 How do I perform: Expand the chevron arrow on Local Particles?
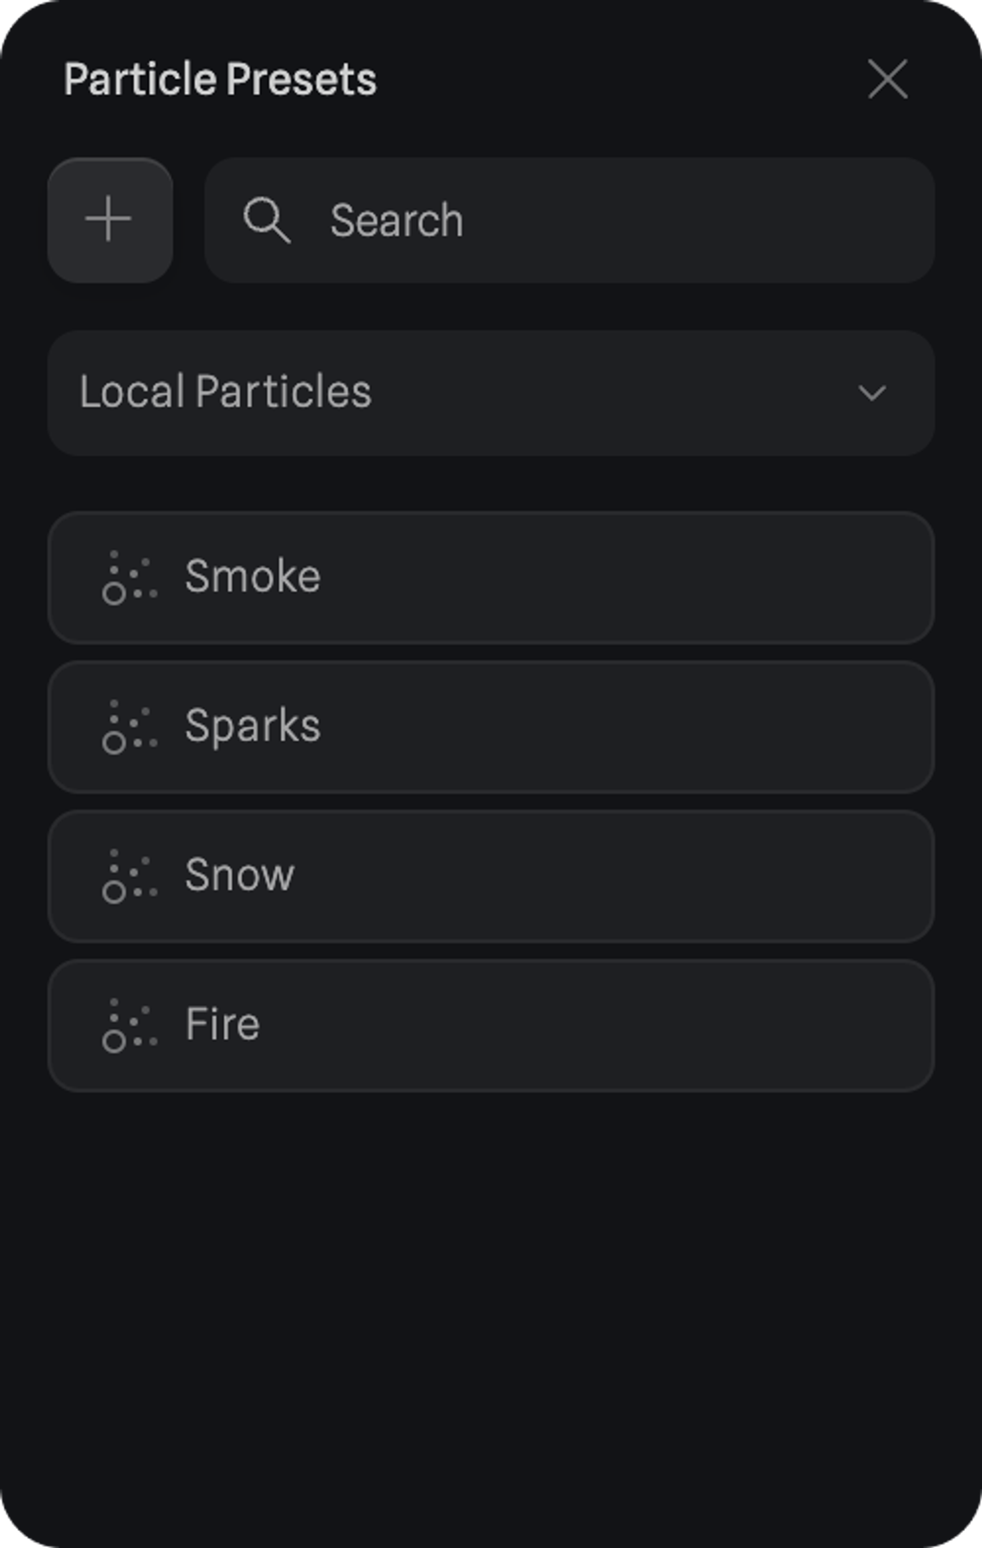click(872, 393)
